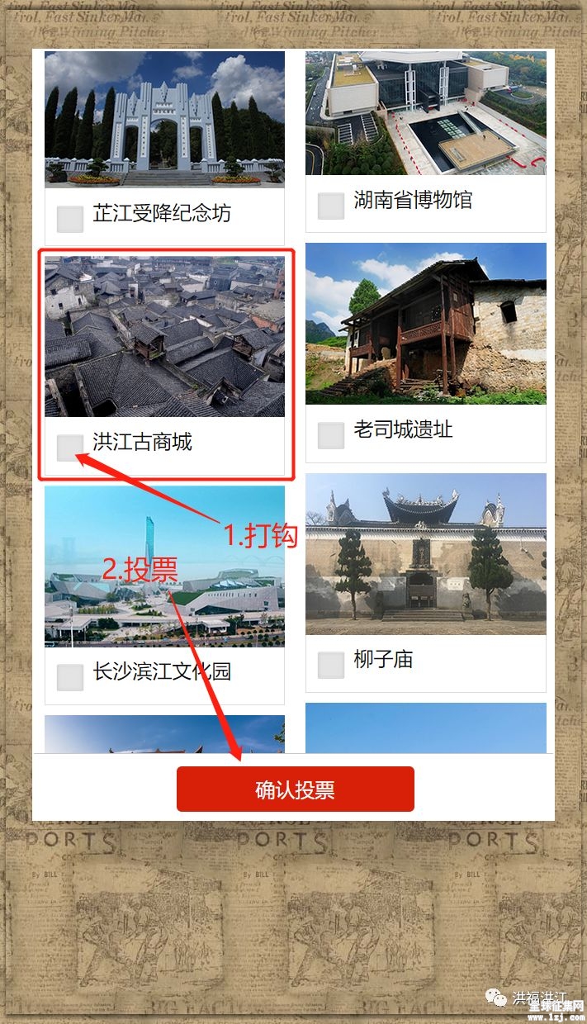
Task: Open the 湖南省博物馆 aerial photo
Action: pos(426,113)
